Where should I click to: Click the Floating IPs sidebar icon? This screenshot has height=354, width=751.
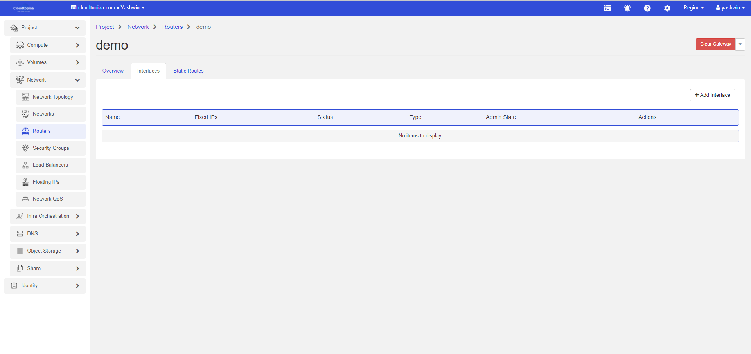click(25, 182)
